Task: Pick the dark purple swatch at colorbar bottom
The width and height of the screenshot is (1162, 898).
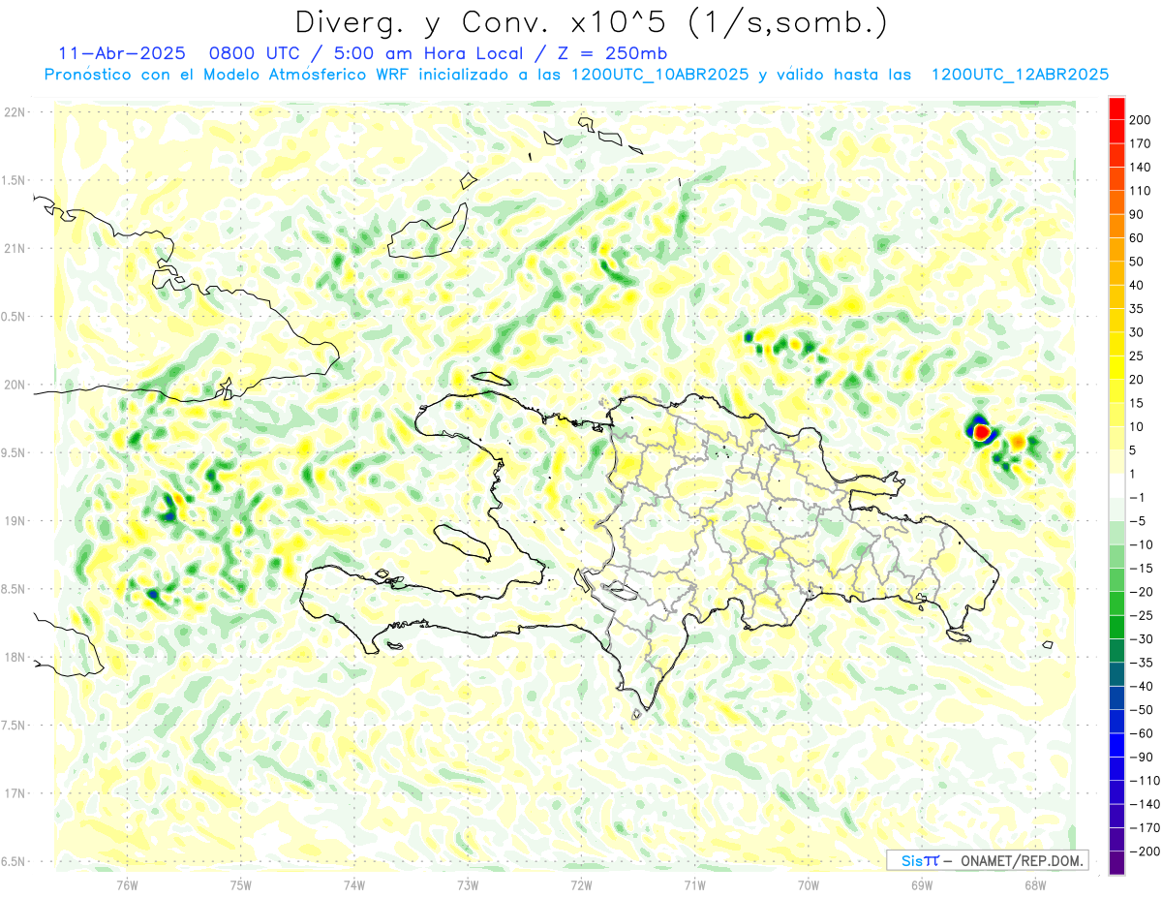Action: [x=1117, y=863]
